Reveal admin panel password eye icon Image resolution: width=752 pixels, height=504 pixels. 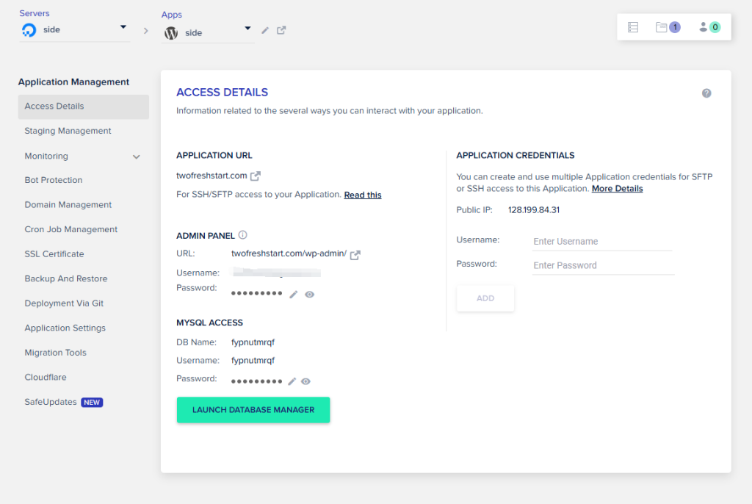click(x=309, y=294)
